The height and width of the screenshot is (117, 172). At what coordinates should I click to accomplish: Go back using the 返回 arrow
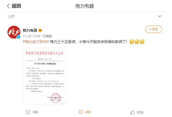pyautogui.click(x=8, y=6)
